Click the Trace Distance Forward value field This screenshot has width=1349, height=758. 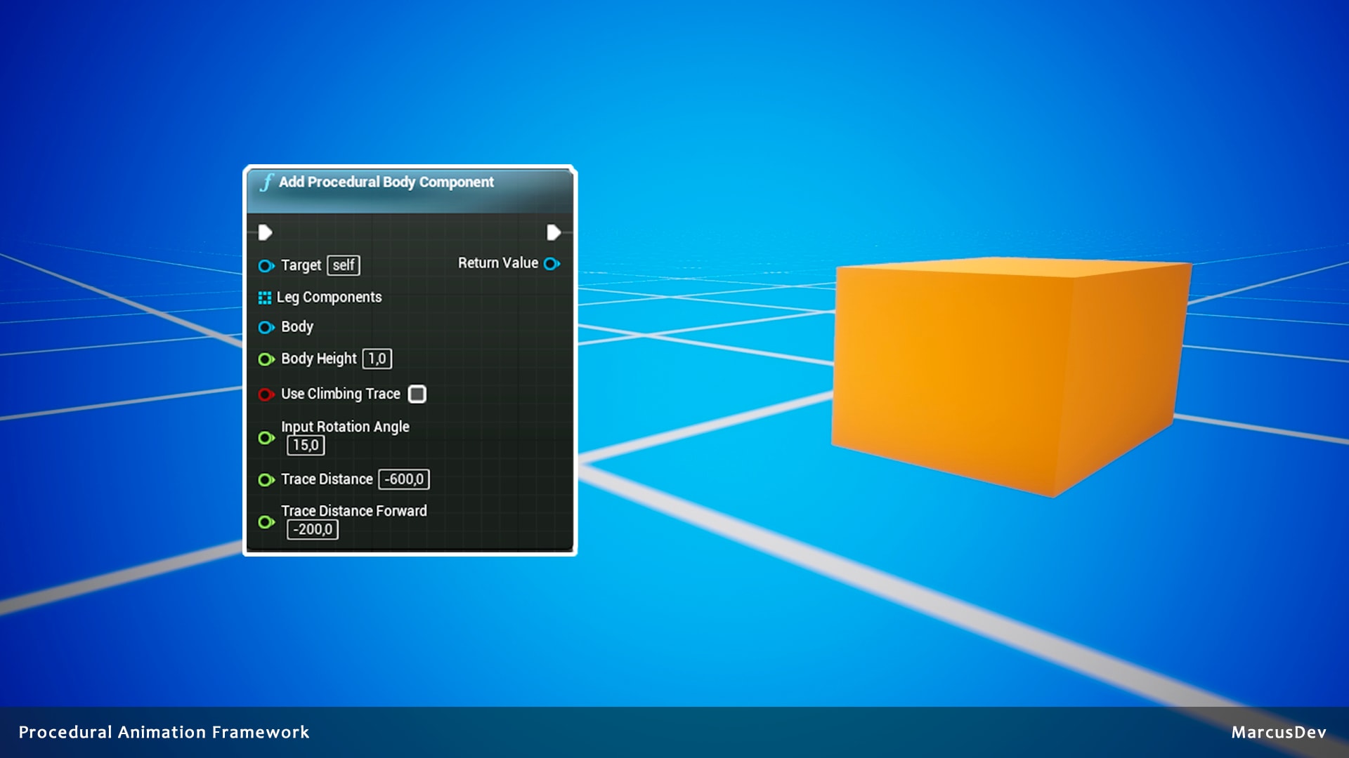(x=313, y=529)
